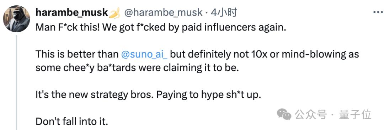The width and height of the screenshot is (384, 130).
Task: Click the "It's the new strategy bros" sentence
Action: point(95,95)
